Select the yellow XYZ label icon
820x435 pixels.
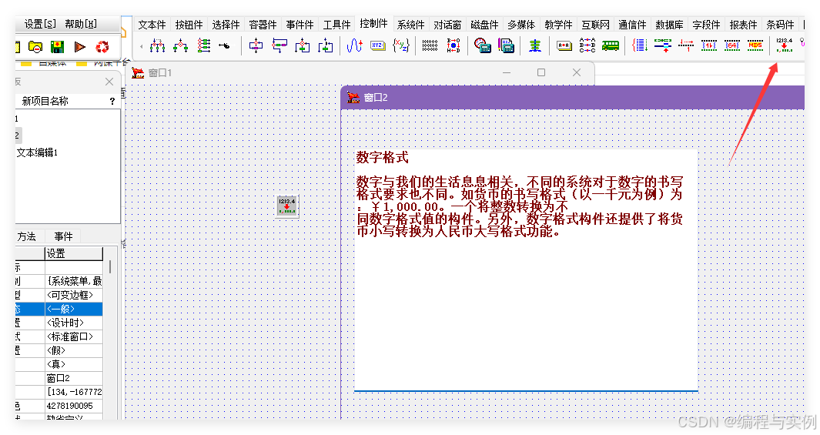click(377, 46)
